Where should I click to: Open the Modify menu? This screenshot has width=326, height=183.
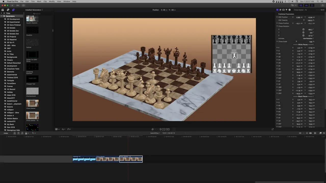pyautogui.click(x=52, y=2)
